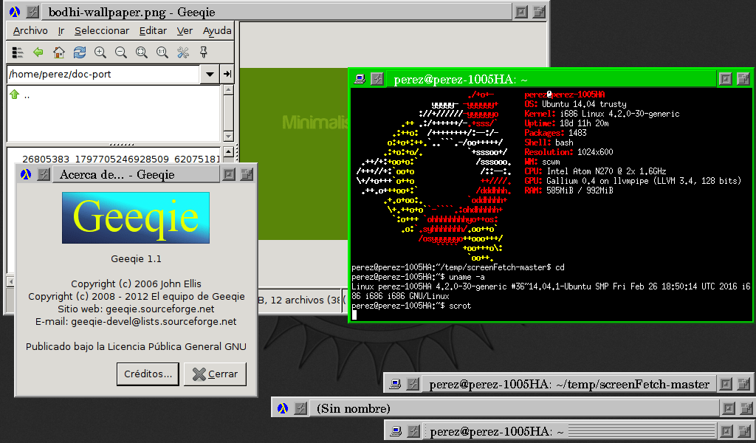
Task: Click the zoom out magnifier icon
Action: click(121, 52)
